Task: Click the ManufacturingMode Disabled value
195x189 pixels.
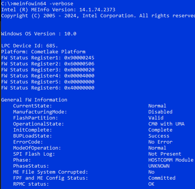Action: (160, 112)
